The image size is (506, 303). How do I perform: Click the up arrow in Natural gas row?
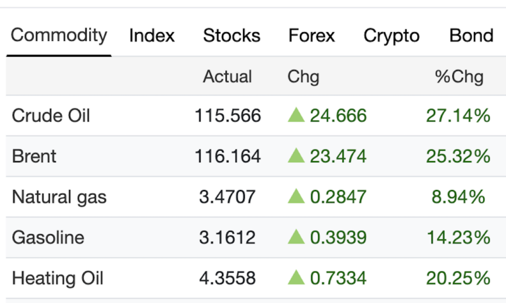[296, 197]
